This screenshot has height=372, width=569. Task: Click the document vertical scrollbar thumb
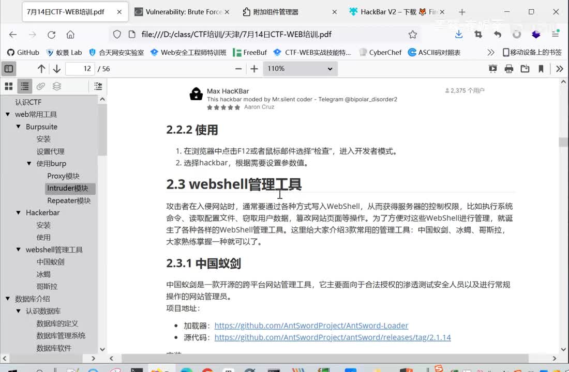(x=563, y=142)
